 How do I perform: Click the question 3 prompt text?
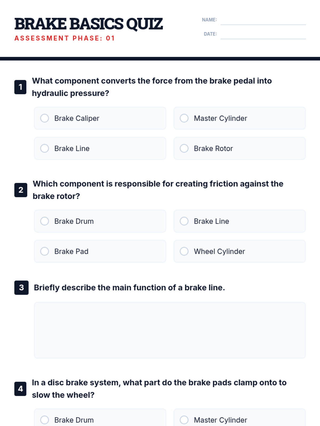(x=129, y=288)
